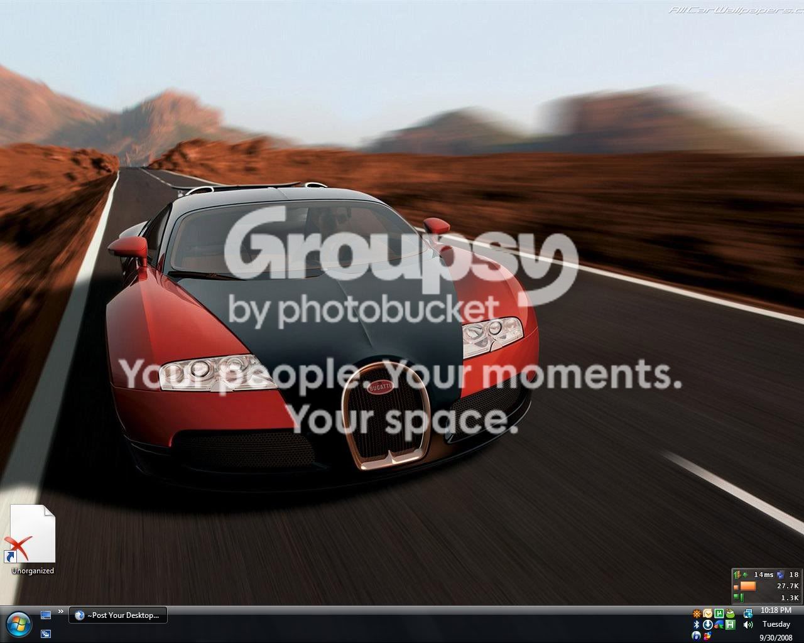Open the network connection tray icon
The image size is (804, 643).
point(748,613)
